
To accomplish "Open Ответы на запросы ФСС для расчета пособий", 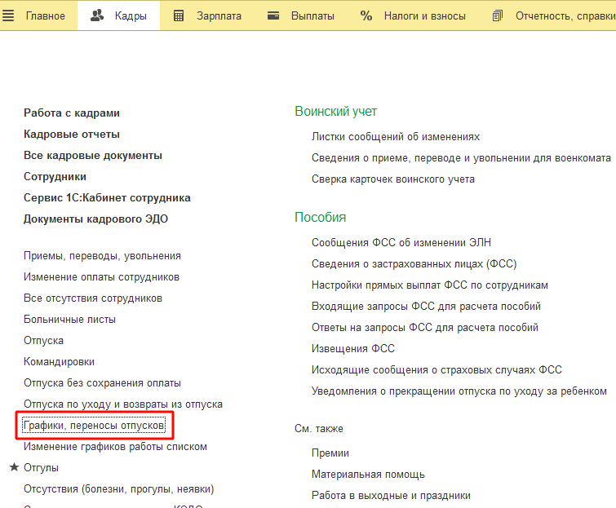I will 425,328.
